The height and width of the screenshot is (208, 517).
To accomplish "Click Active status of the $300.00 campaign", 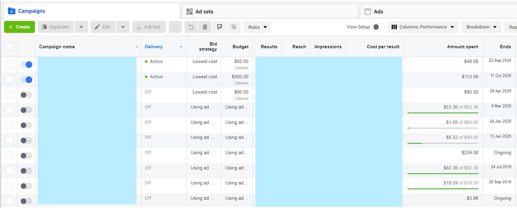I will (154, 76).
